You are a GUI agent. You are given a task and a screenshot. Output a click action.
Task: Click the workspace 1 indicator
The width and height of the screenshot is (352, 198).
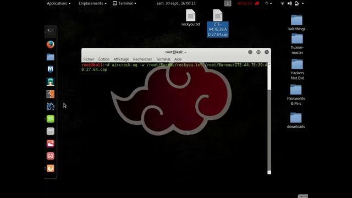tap(228, 3)
